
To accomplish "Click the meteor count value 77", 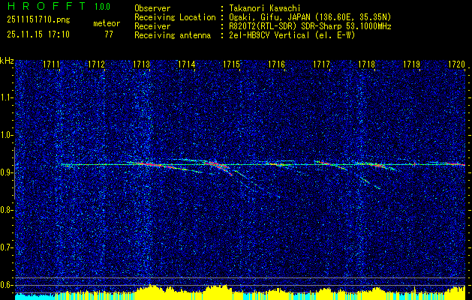I will point(110,34).
